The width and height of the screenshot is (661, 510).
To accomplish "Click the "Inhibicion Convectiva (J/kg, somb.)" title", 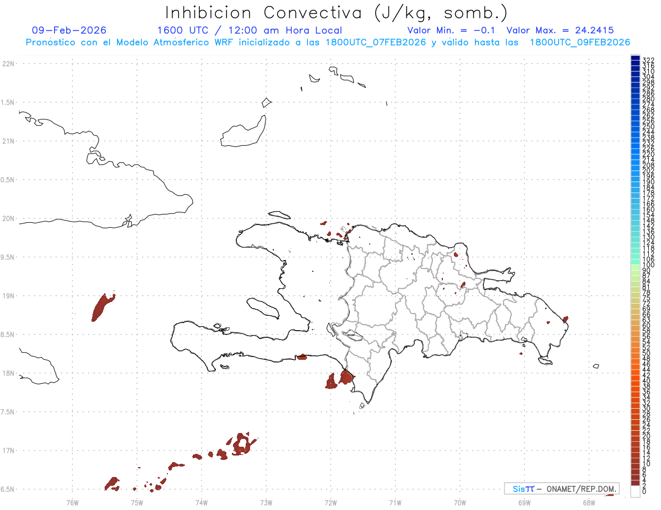I will [x=337, y=13].
